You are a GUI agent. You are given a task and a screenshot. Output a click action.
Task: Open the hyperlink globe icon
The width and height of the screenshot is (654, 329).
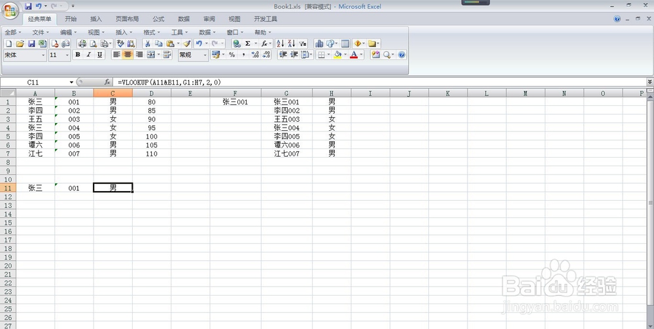point(237,43)
